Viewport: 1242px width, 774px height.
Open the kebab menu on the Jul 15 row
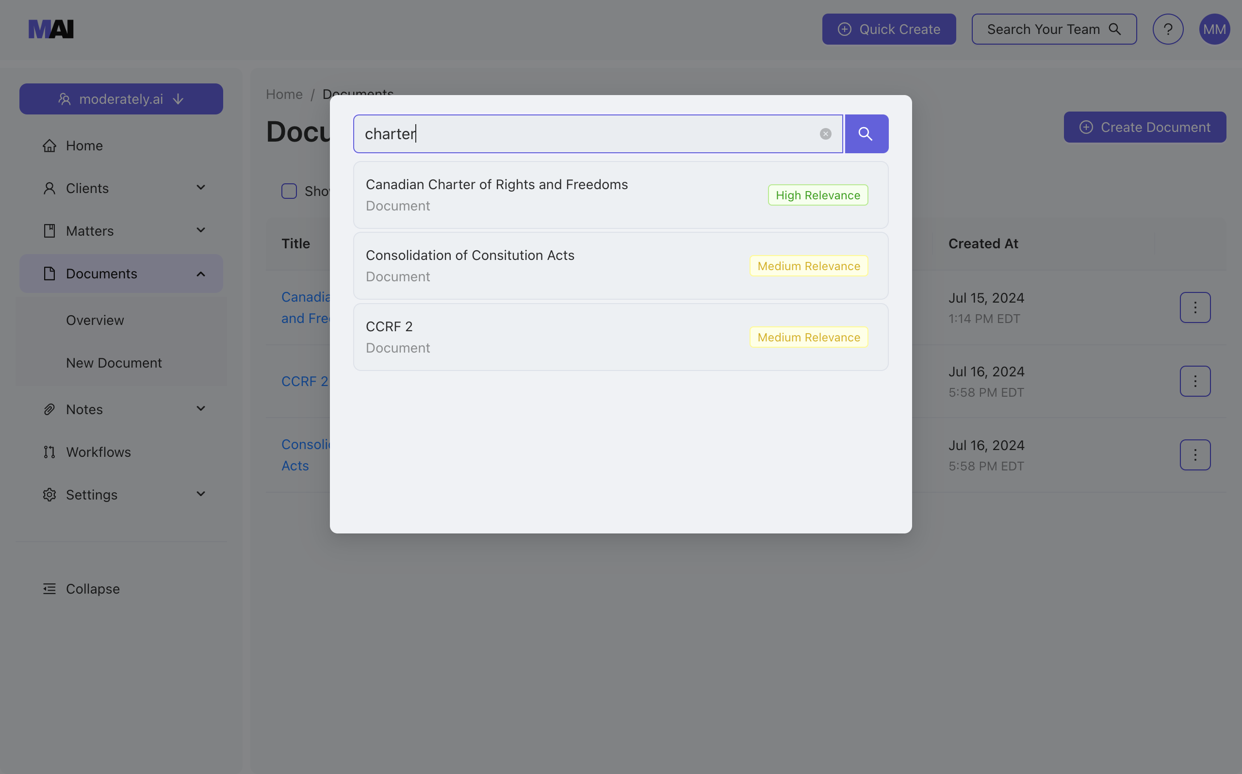point(1195,307)
